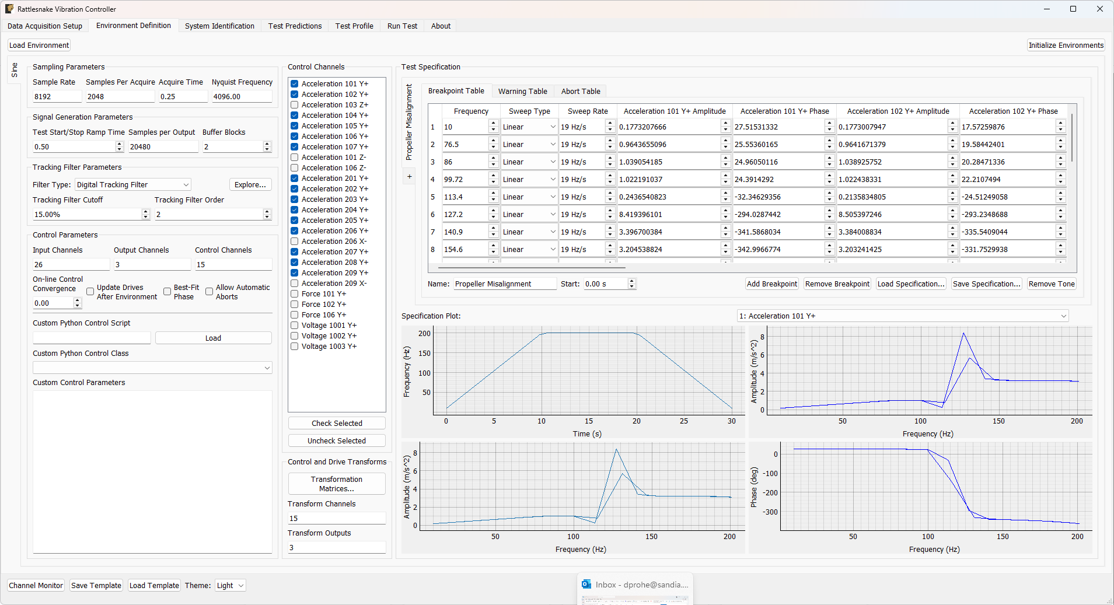Viewport: 1114px width, 605px height.
Task: Uncheck the Acceleration 101 Y+ channel
Action: (x=295, y=84)
